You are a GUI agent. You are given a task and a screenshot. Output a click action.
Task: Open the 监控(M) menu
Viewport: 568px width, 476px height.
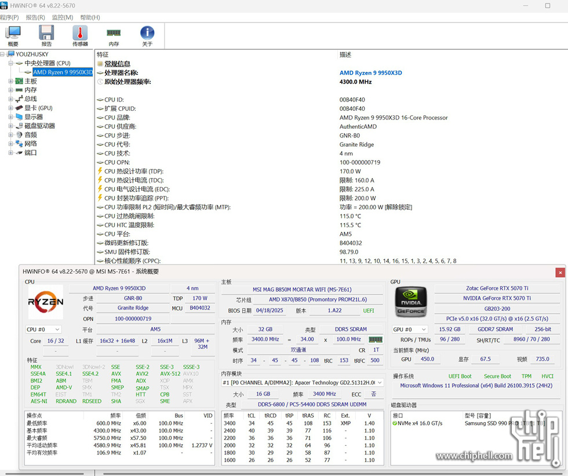[63, 17]
